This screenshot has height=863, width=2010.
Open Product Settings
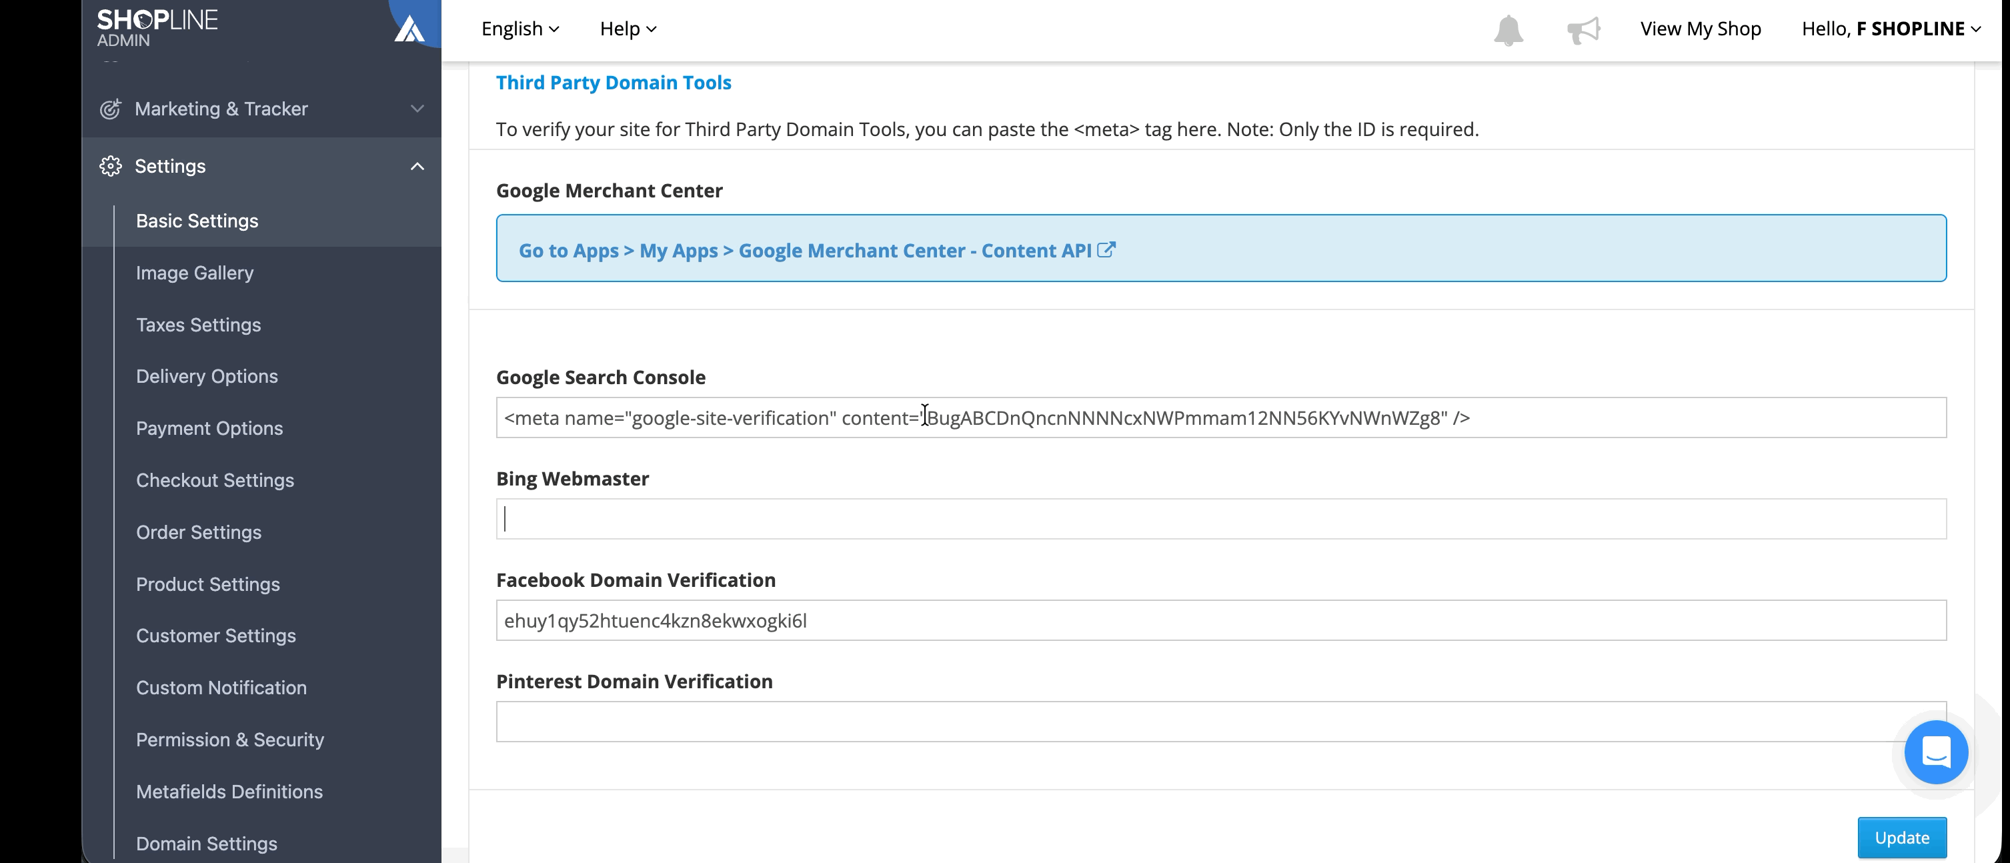point(207,584)
